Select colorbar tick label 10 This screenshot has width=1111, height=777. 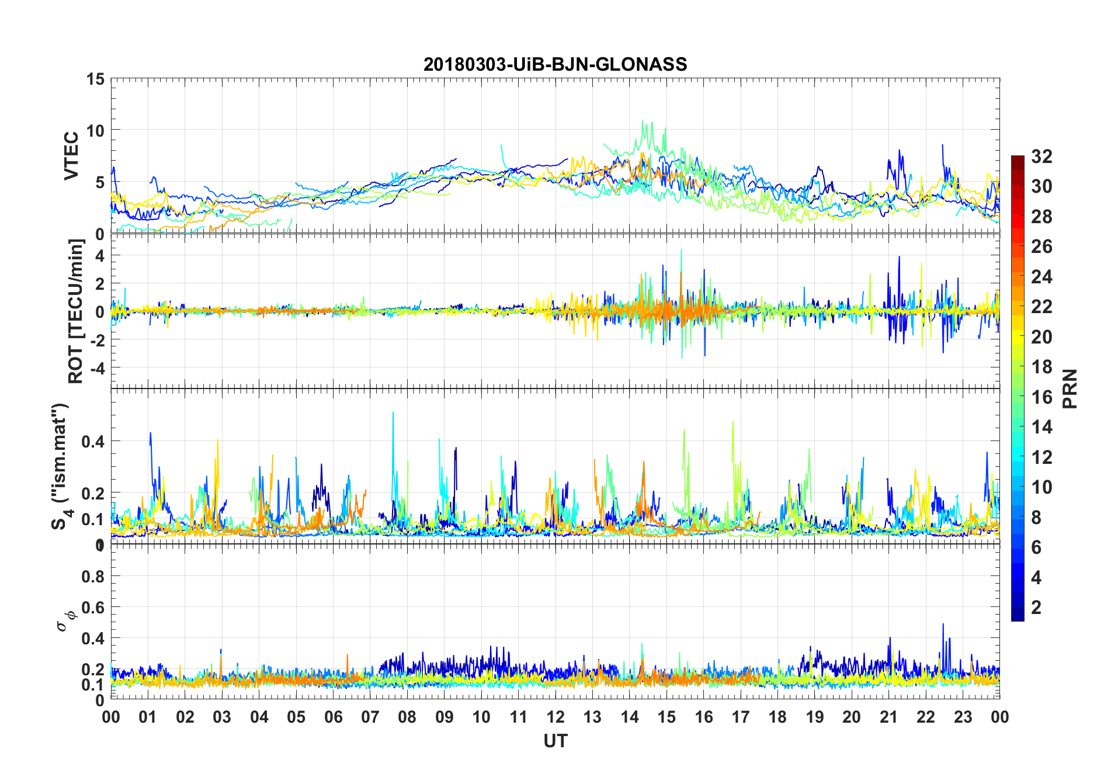pos(1041,487)
